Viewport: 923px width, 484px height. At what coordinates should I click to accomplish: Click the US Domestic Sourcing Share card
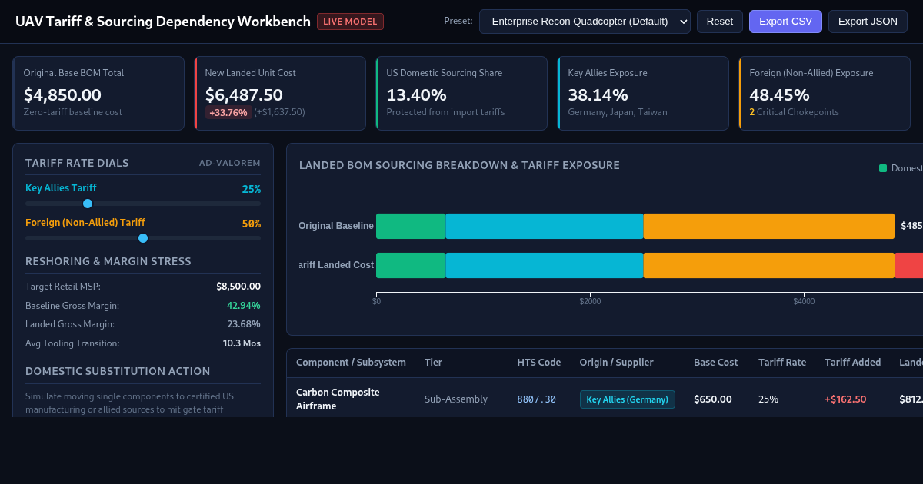(x=461, y=93)
